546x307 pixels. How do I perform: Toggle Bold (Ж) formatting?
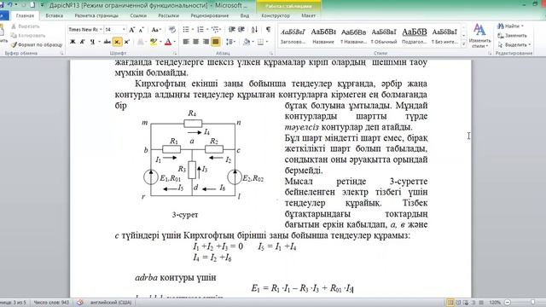tap(73, 42)
